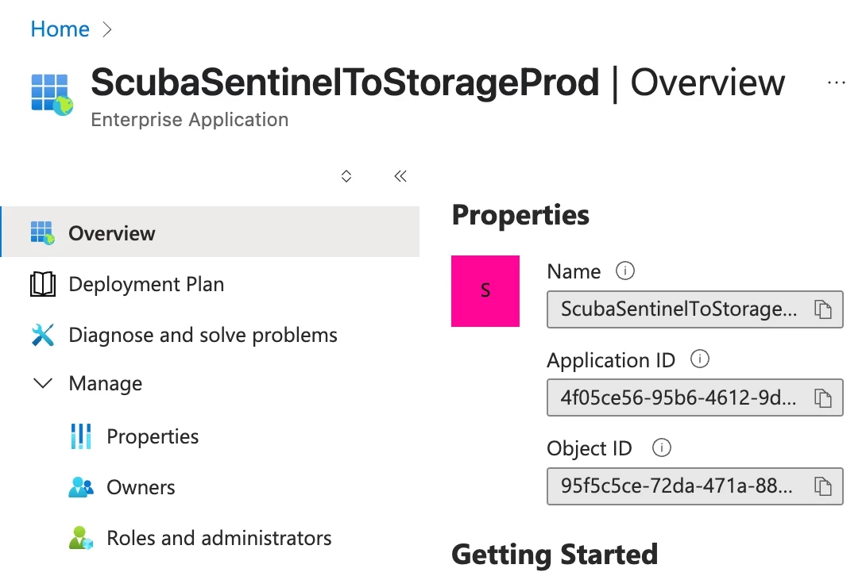Click inside the Object ID text field
This screenshot has height=576, width=866.
coord(676,486)
